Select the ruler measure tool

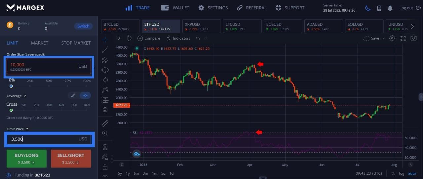click(x=105, y=124)
